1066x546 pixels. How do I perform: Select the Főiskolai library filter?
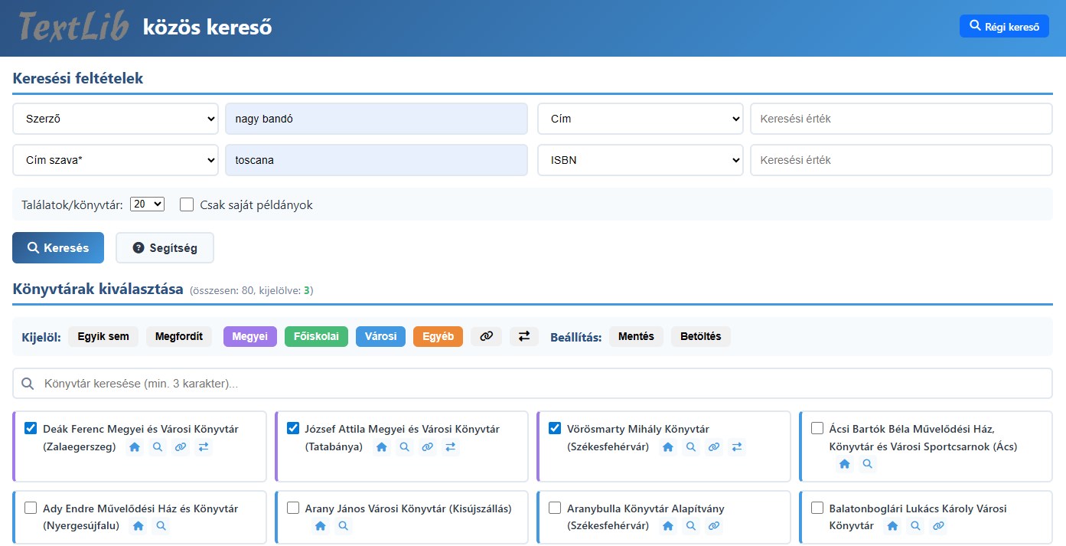coord(316,336)
